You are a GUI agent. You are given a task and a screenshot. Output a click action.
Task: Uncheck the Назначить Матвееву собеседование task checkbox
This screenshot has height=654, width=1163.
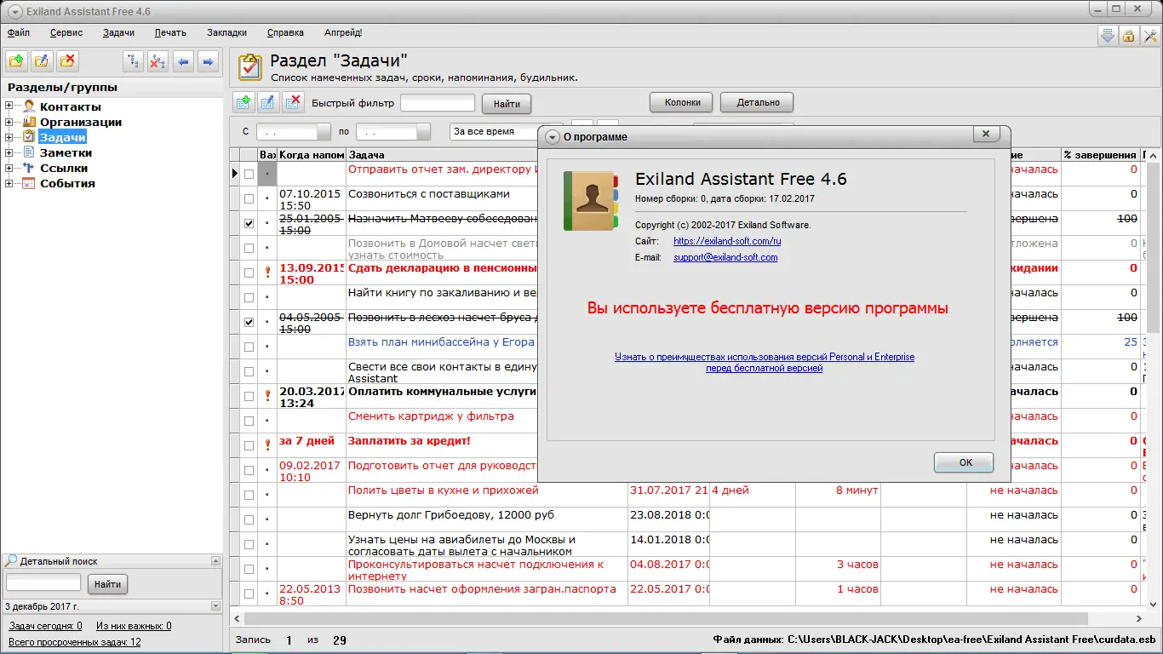coord(249,223)
